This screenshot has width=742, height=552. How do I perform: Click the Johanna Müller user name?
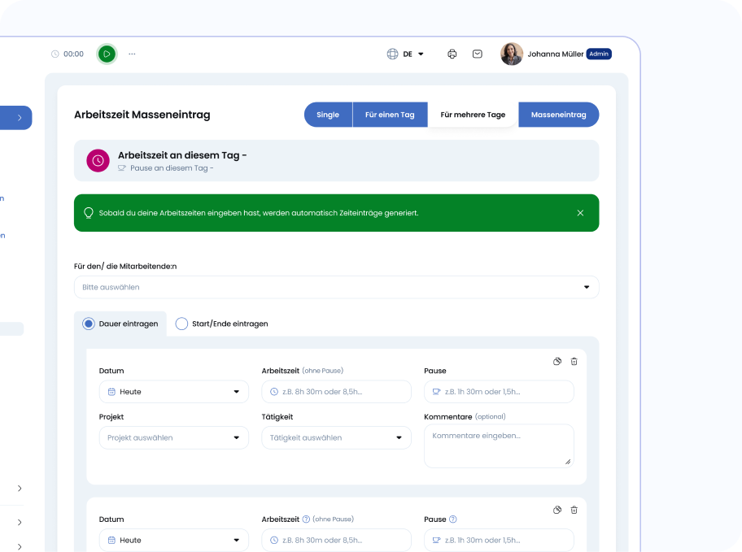[x=556, y=54]
